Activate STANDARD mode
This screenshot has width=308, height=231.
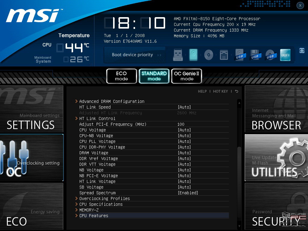click(x=154, y=76)
